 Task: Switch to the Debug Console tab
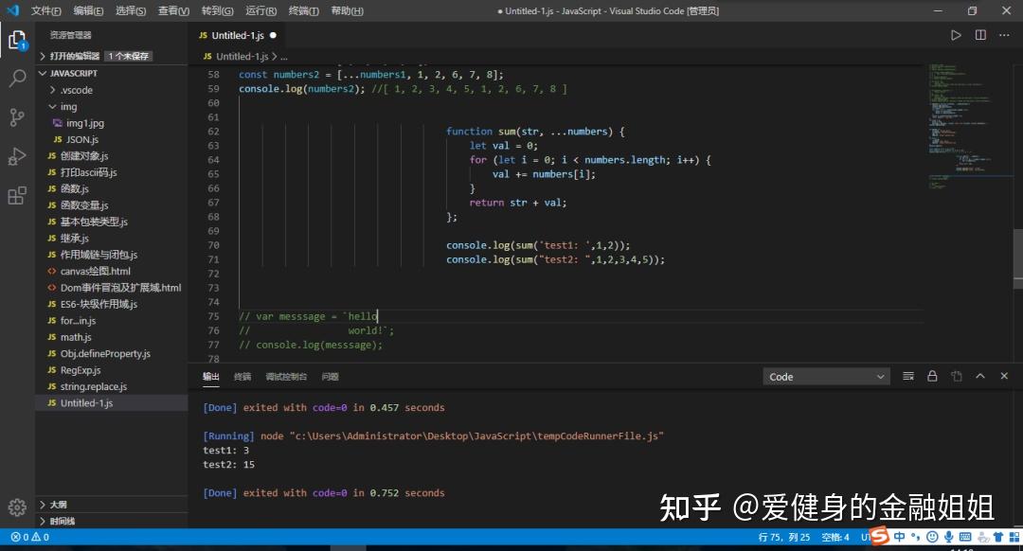coord(286,376)
